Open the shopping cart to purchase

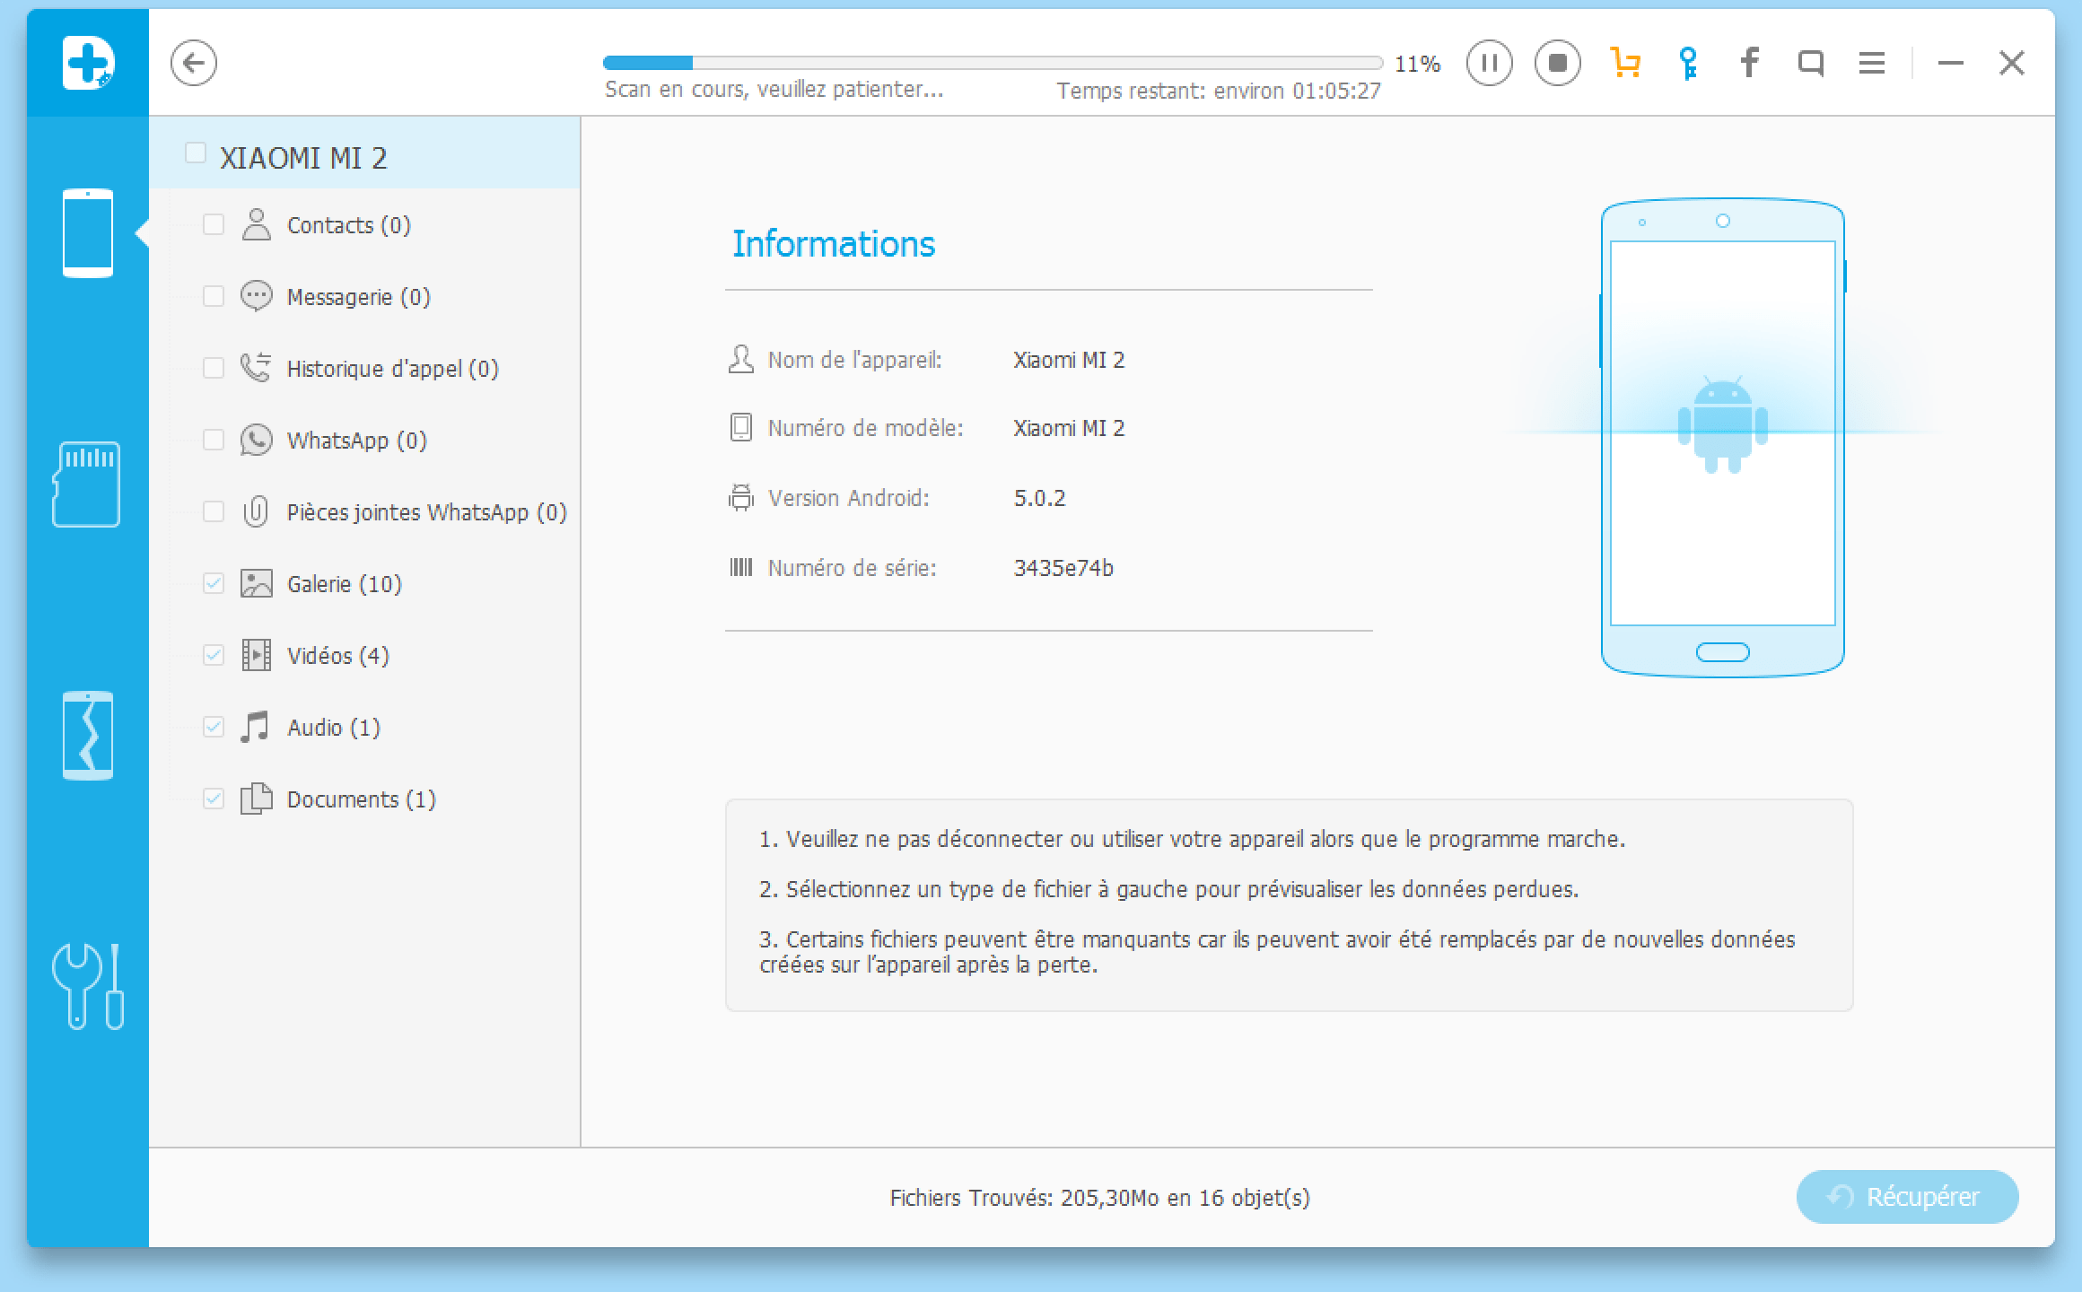click(x=1625, y=63)
